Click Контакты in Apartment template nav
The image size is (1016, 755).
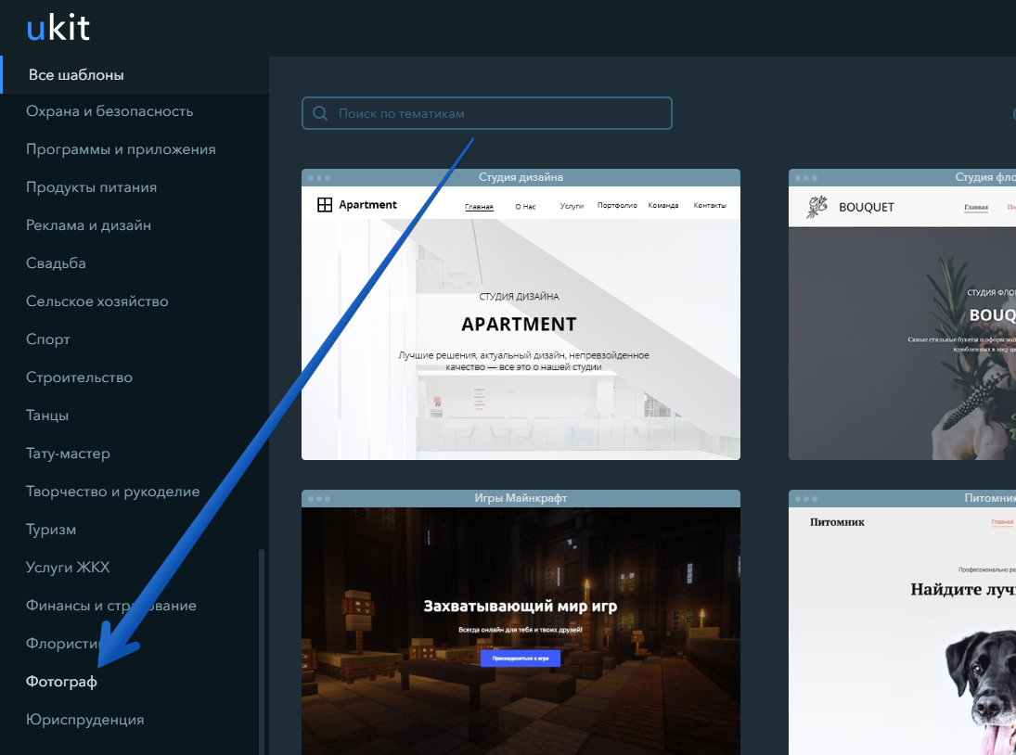[x=710, y=205]
